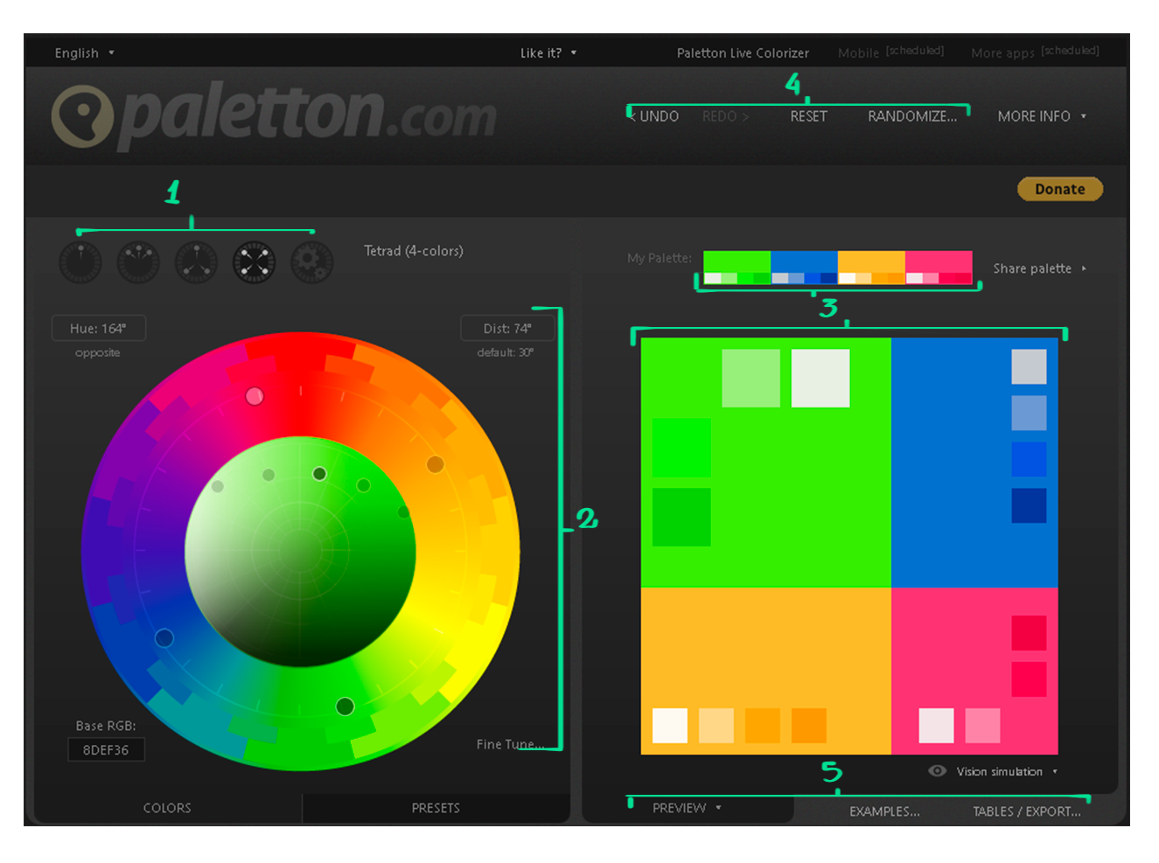
Task: Click Paletton Live Colorizer link
Action: pos(743,53)
